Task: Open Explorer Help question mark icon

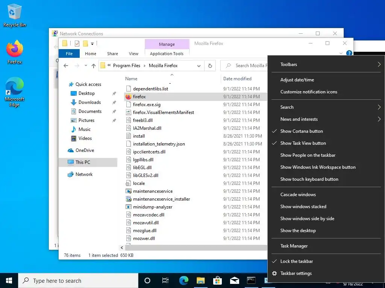Action: click(349, 53)
